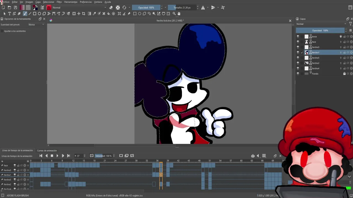The image size is (353, 198).
Task: Click the save document icon
Action: coord(15,7)
